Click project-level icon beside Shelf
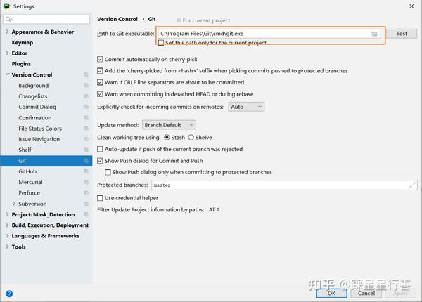 pos(86,150)
